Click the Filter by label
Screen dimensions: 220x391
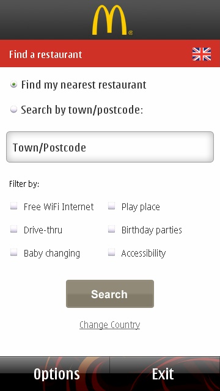coord(24,184)
